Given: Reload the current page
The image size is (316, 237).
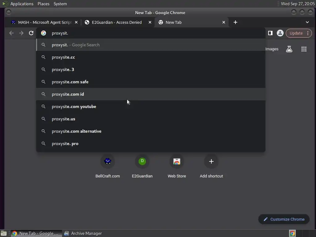Looking at the screenshot, I should pos(31,33).
